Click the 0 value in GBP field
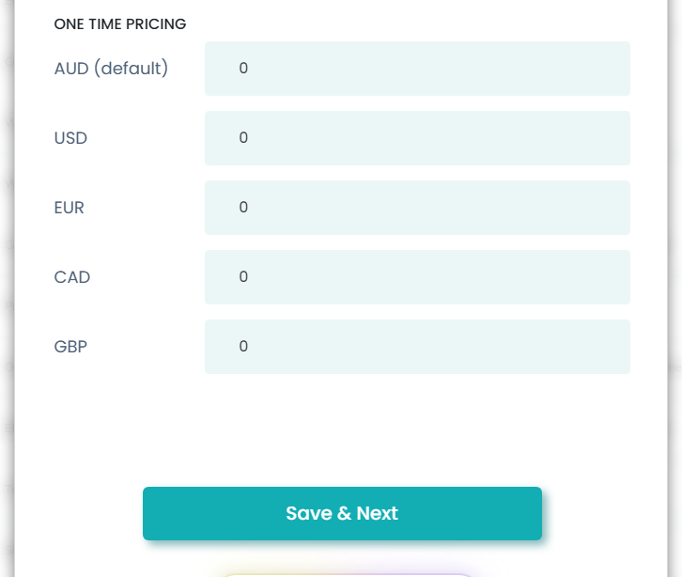Image resolution: width=682 pixels, height=577 pixels. click(243, 347)
